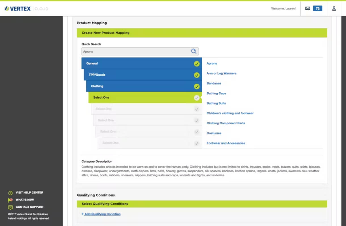
Task: Toggle the checkmark on the General row
Action: pos(197,64)
